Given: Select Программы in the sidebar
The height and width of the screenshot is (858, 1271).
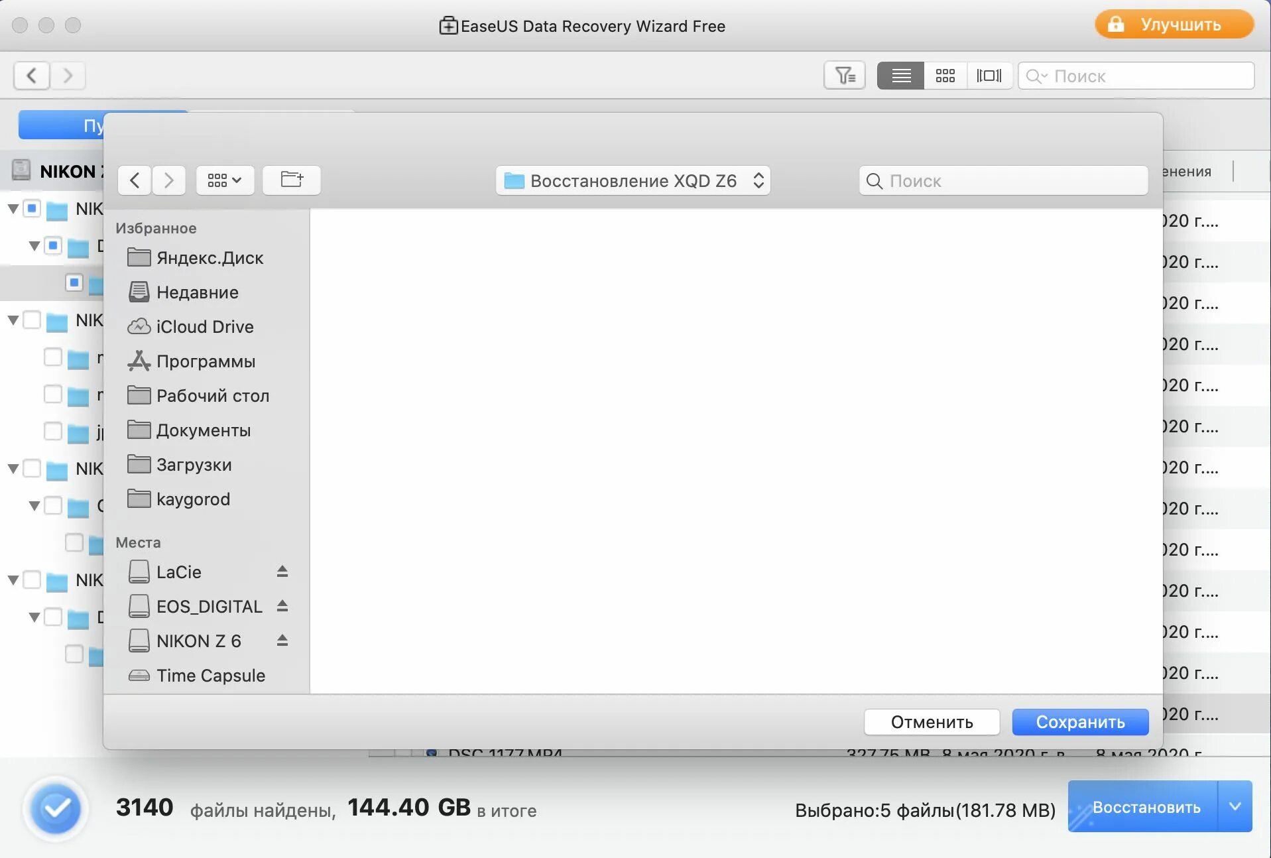Looking at the screenshot, I should 206,361.
